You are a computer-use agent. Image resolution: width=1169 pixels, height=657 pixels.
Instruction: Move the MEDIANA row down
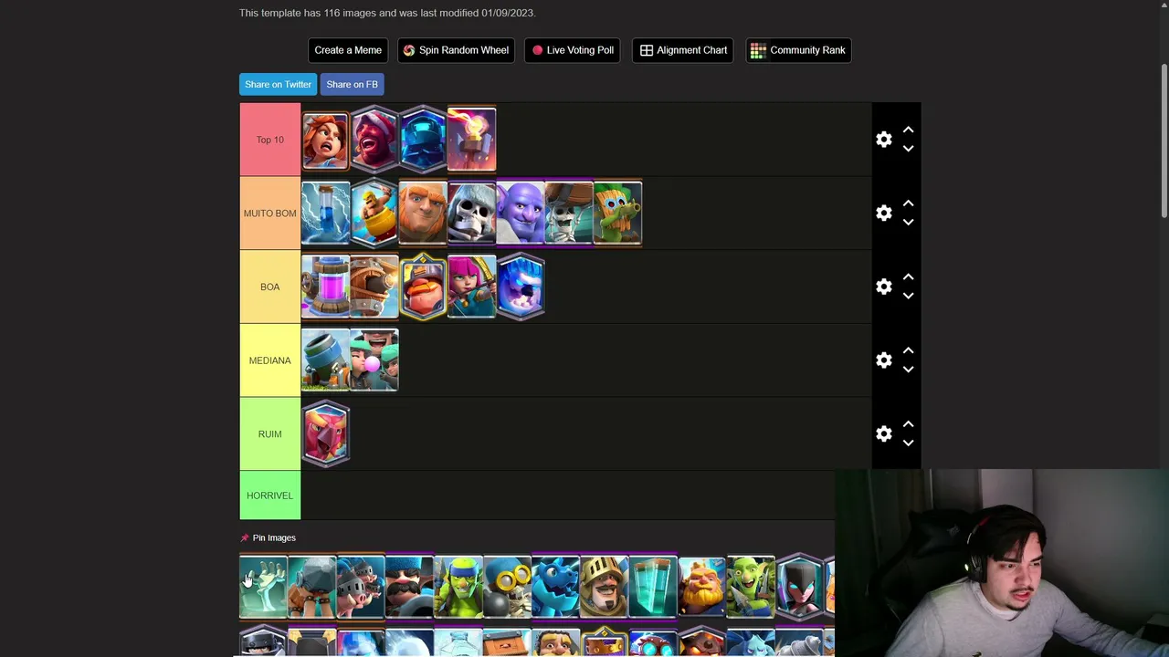[x=908, y=370]
